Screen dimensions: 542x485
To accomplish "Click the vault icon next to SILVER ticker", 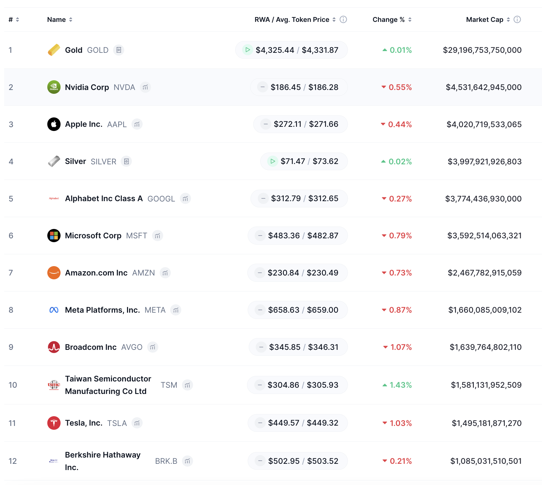I will 126,162.
